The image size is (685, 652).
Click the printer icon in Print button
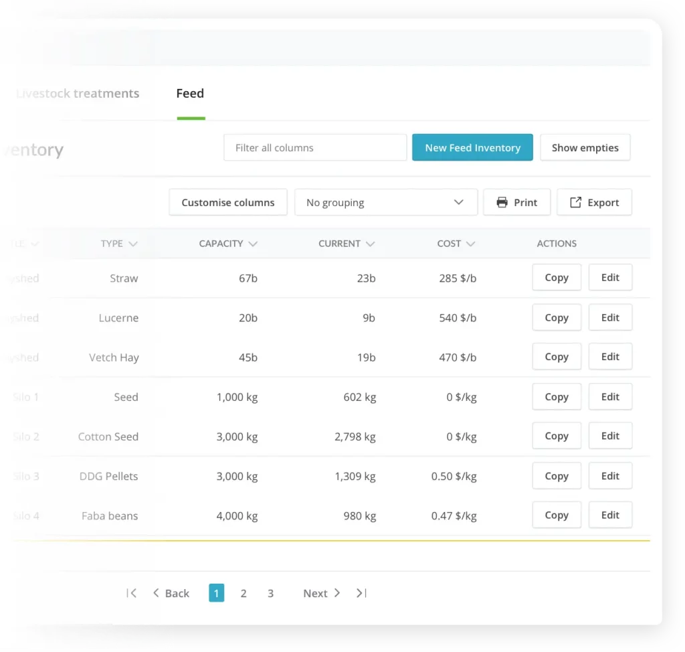point(502,202)
